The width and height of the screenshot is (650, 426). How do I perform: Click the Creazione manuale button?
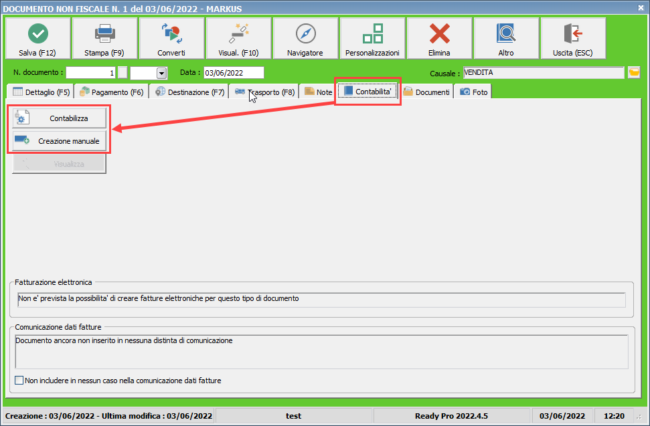click(60, 141)
